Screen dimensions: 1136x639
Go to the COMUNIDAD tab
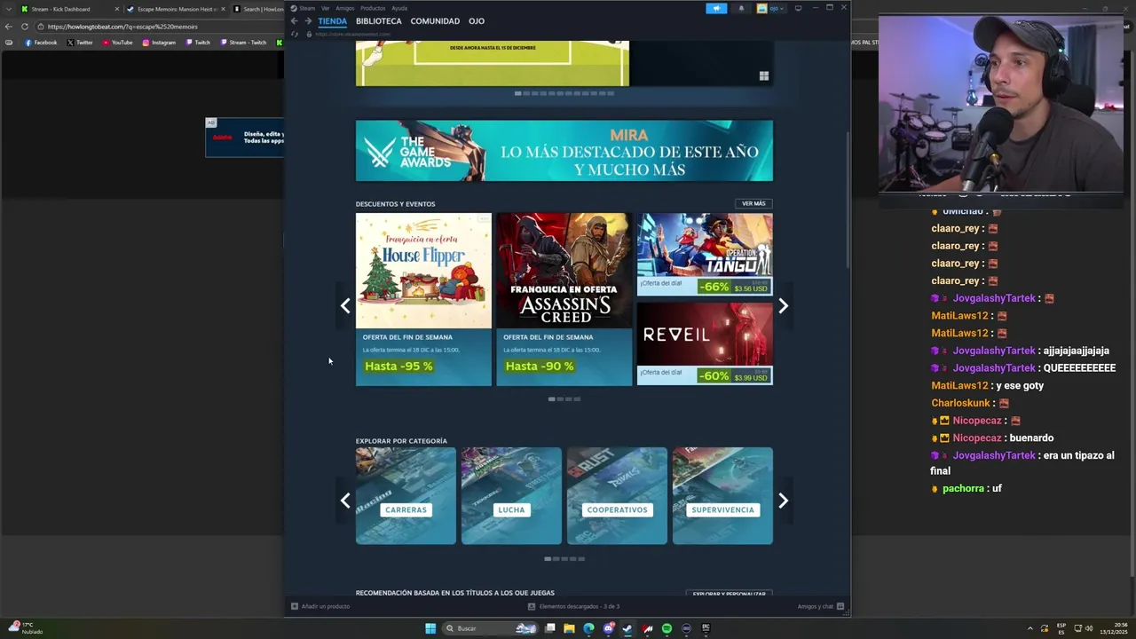pyautogui.click(x=435, y=21)
